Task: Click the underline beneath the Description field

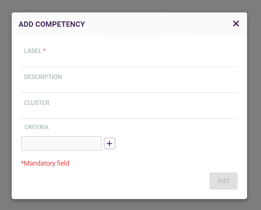Action: pos(129,93)
